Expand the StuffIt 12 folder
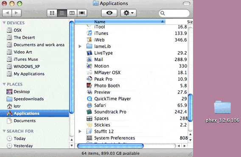The width and height of the screenshot is (241, 157). click(80, 131)
